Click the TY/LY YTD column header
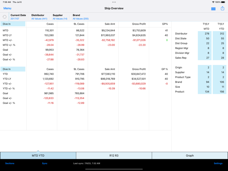Viewport: 228px width, 171px height. click(221, 26)
